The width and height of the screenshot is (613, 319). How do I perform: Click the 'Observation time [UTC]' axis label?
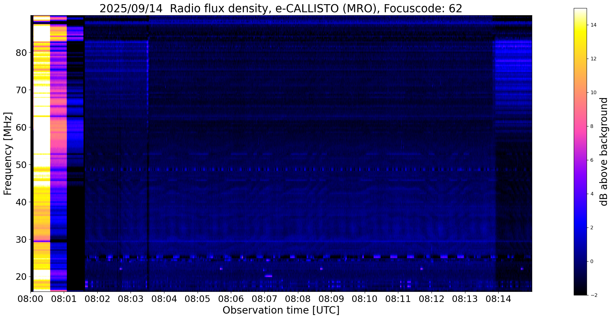[x=281, y=310]
